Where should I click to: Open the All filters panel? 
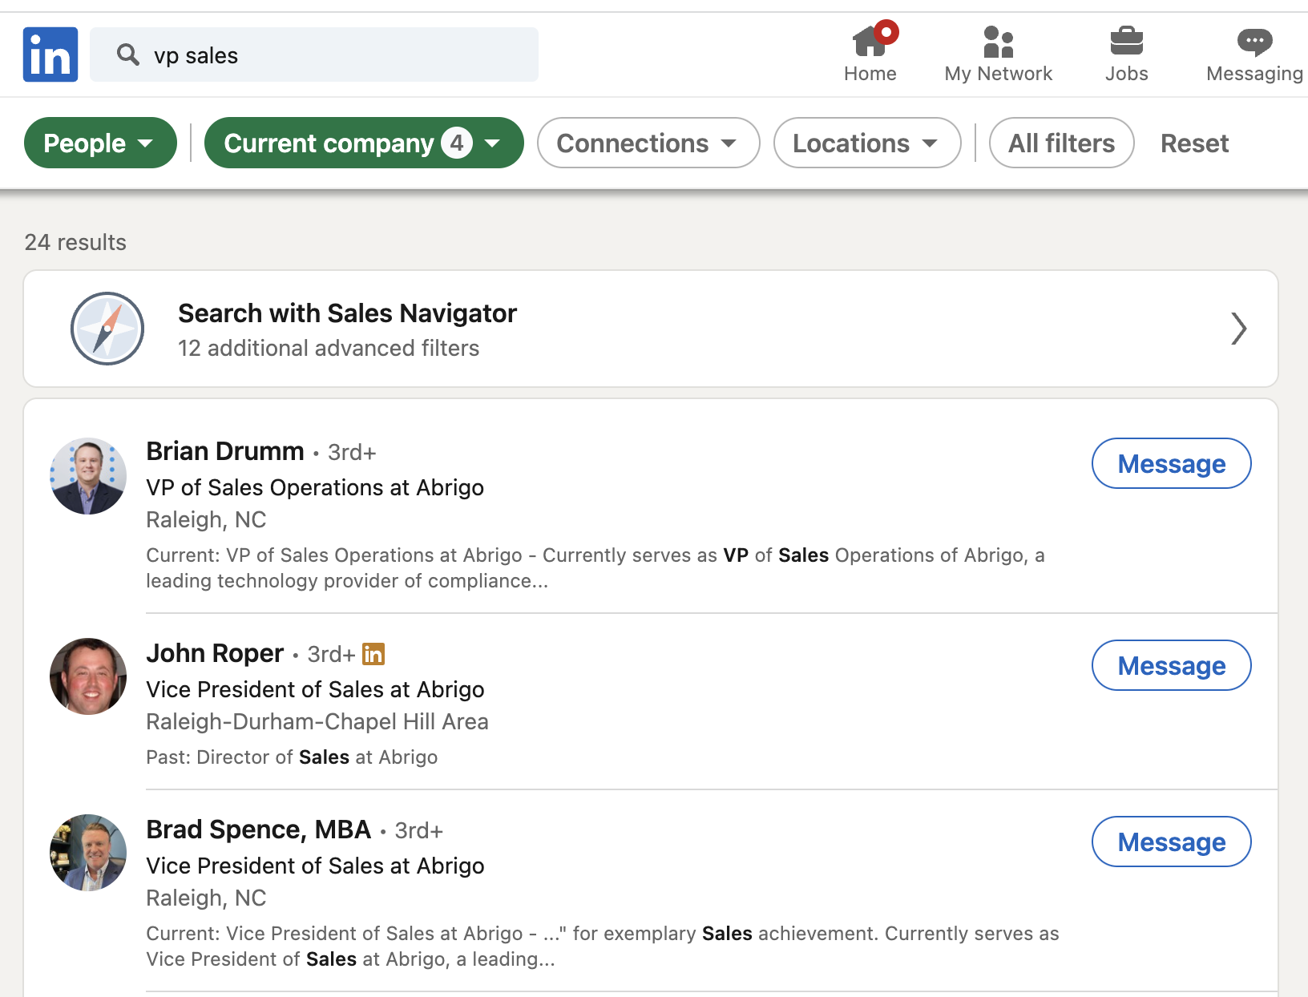point(1061,143)
